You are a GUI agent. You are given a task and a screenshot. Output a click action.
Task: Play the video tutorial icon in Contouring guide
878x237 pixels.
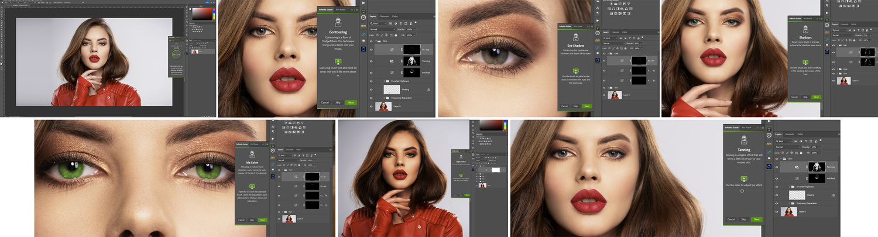pos(338,61)
